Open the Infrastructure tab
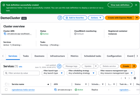 pyautogui.click(x=57, y=56)
